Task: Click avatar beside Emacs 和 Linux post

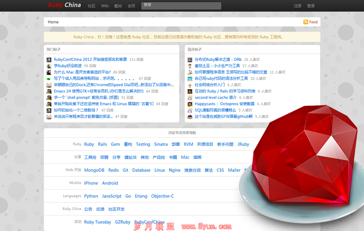Action: [x=49, y=104]
